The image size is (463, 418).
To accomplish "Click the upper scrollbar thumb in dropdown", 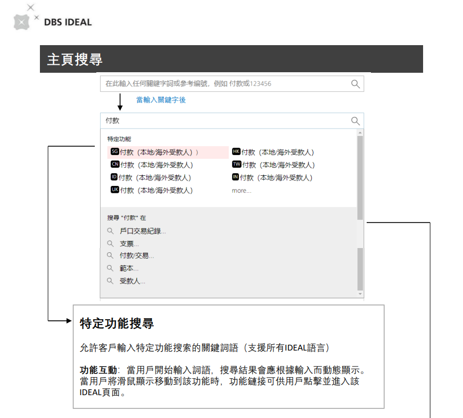I will (x=360, y=178).
